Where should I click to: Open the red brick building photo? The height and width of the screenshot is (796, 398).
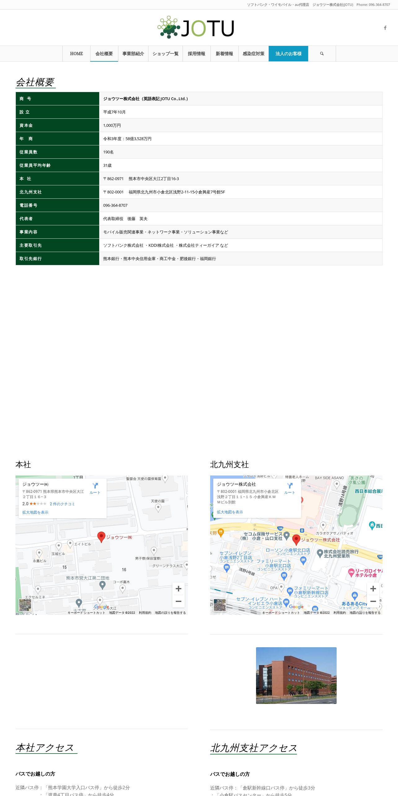point(296,675)
